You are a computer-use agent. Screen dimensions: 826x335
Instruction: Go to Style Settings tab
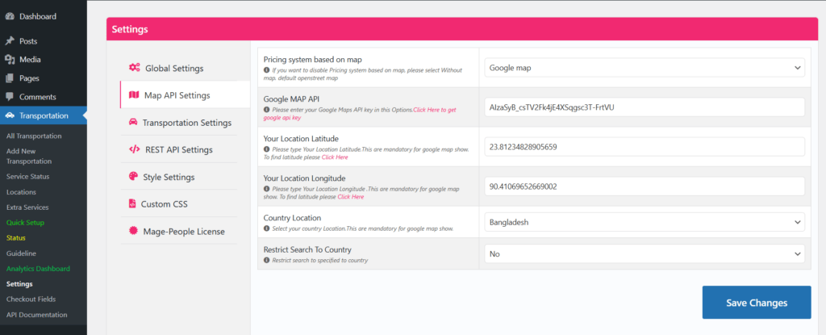point(179,177)
